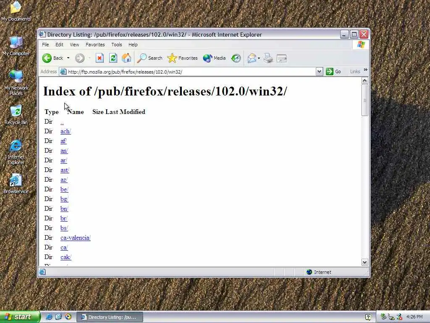Select the Internet Explorer desktop icon
The width and height of the screenshot is (430, 323).
tap(16, 152)
